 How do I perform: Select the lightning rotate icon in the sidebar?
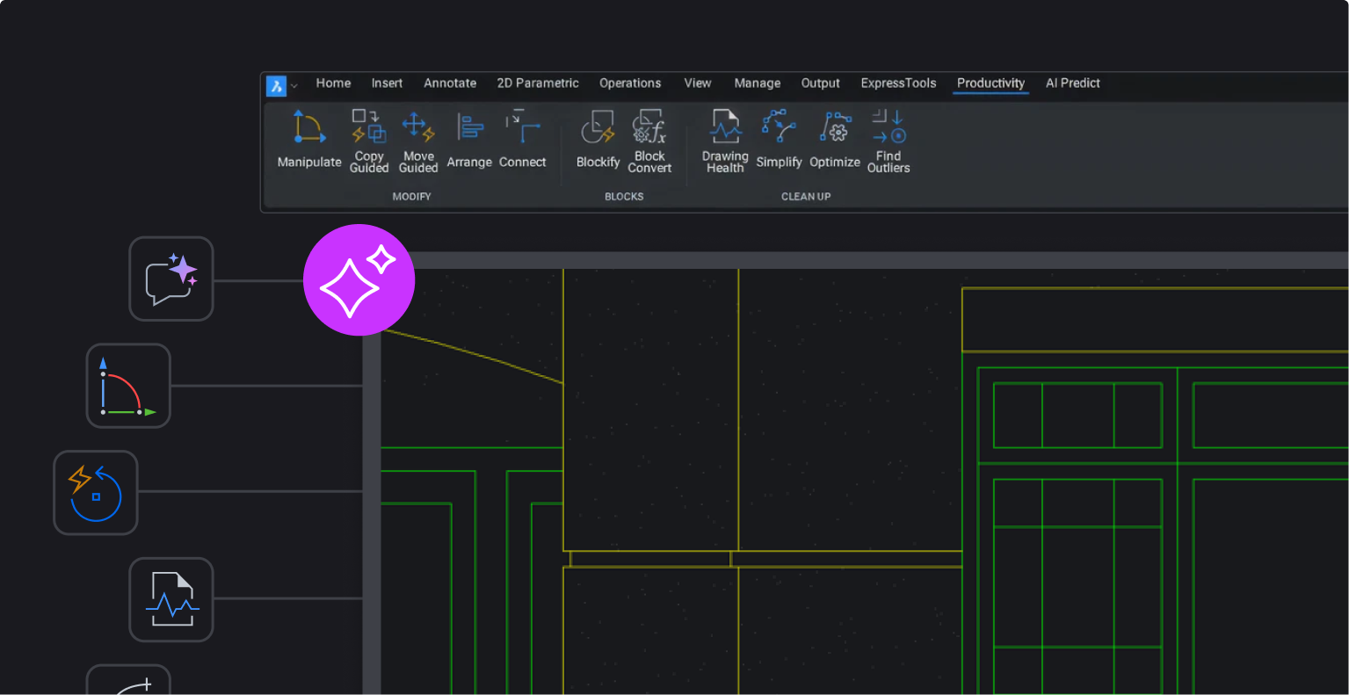pos(95,492)
